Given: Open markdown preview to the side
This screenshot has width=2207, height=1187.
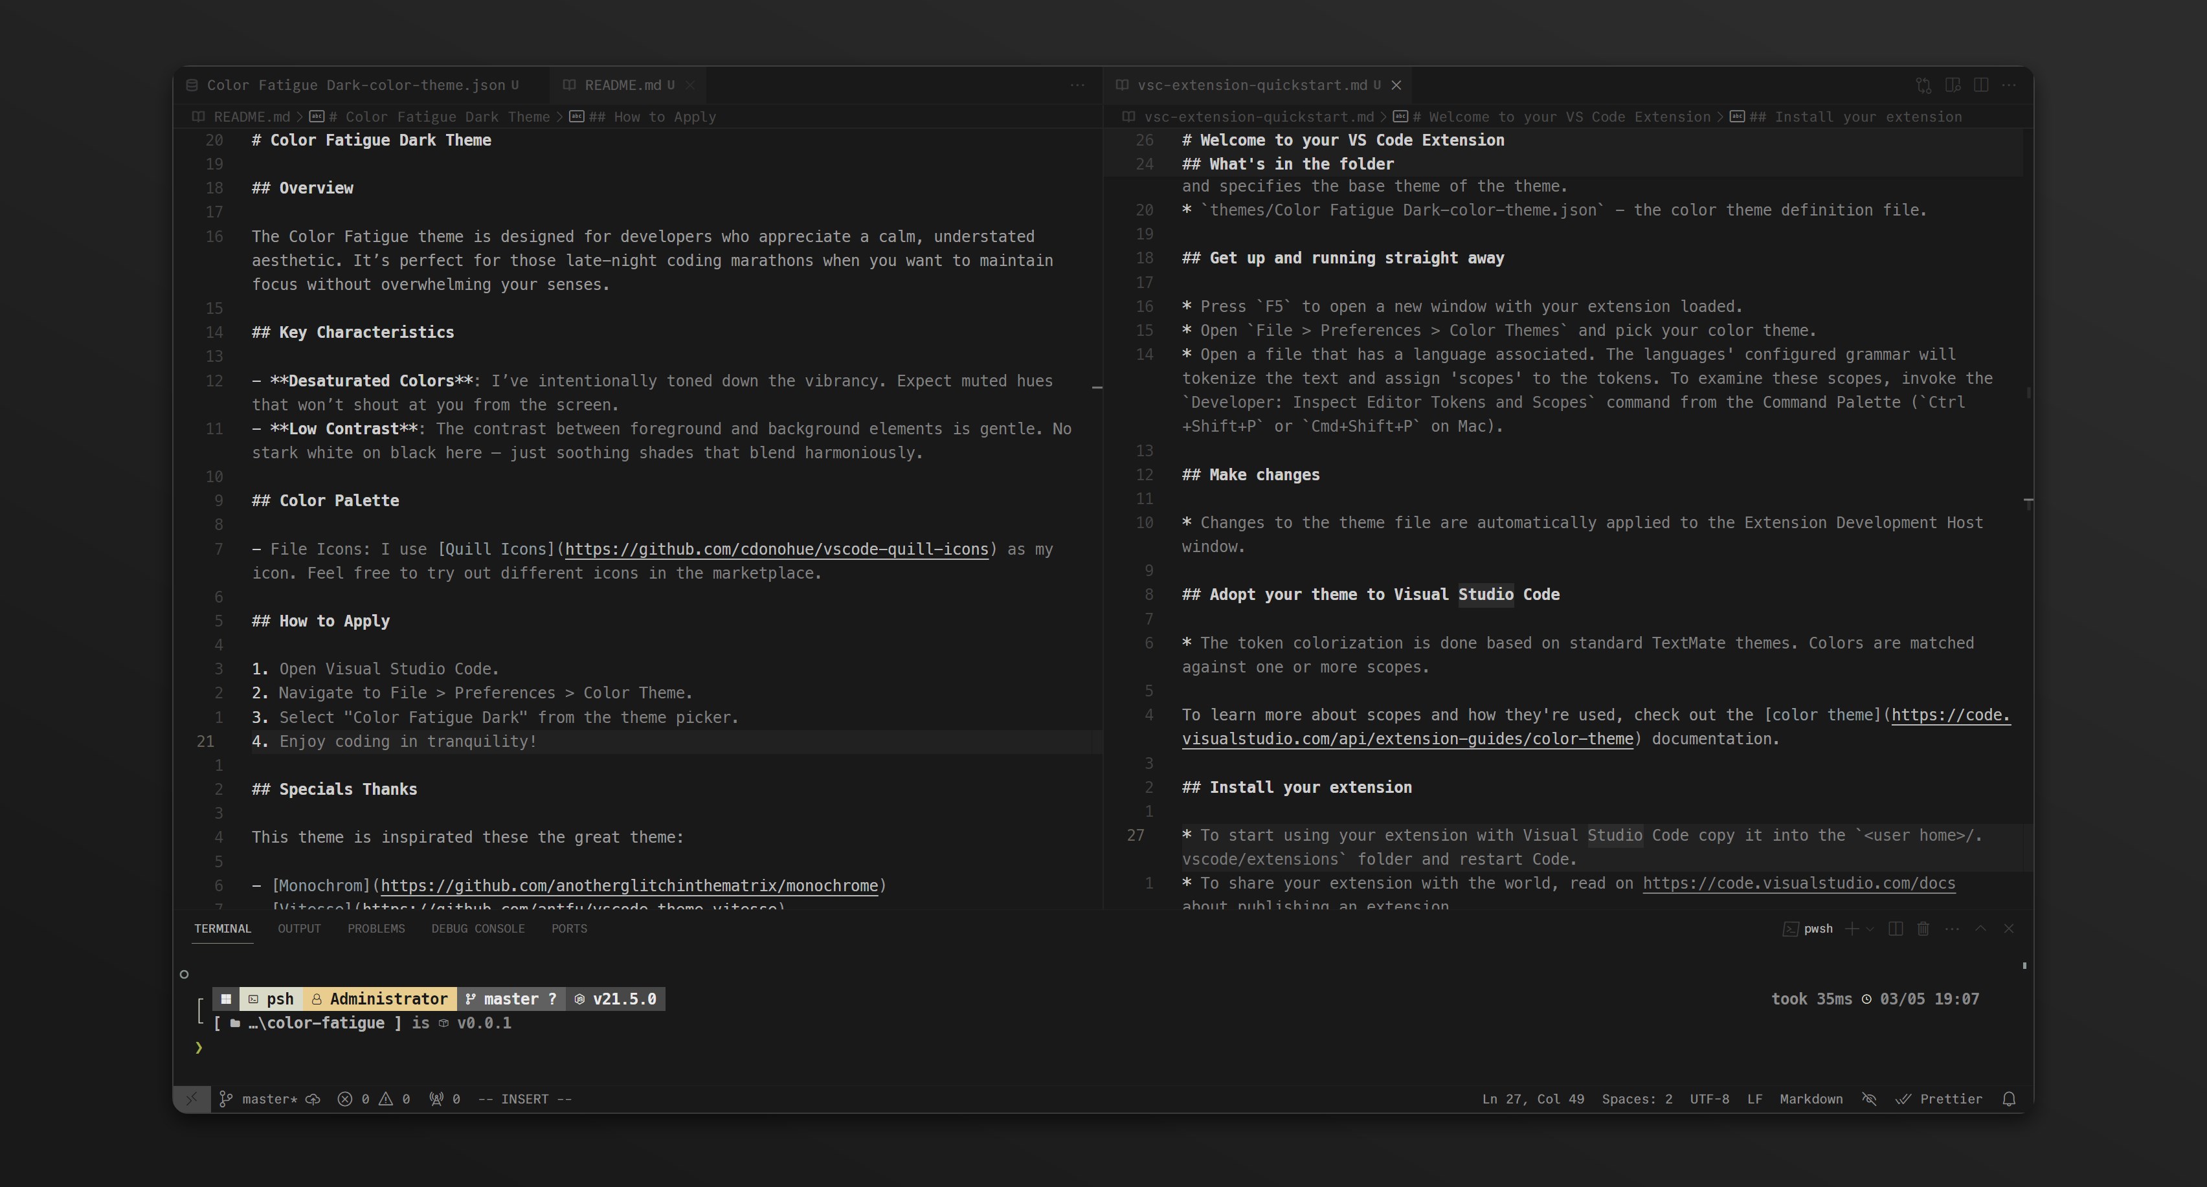Looking at the screenshot, I should coord(1953,85).
